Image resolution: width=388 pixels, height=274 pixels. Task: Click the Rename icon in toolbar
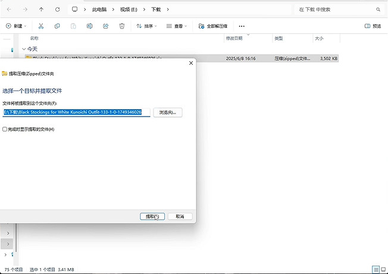point(89,26)
